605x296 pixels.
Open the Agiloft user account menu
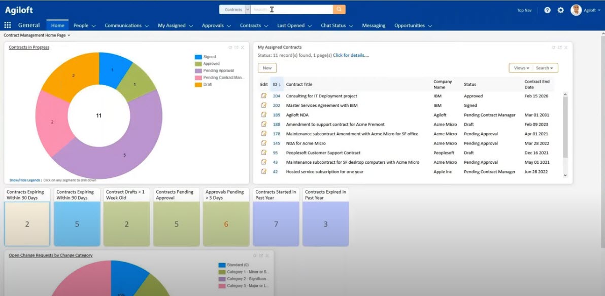click(x=592, y=11)
